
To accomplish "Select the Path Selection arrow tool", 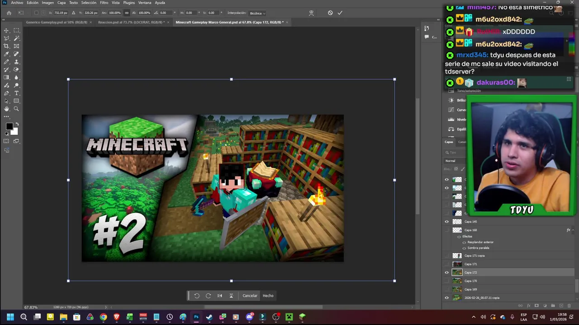I will 6,101.
